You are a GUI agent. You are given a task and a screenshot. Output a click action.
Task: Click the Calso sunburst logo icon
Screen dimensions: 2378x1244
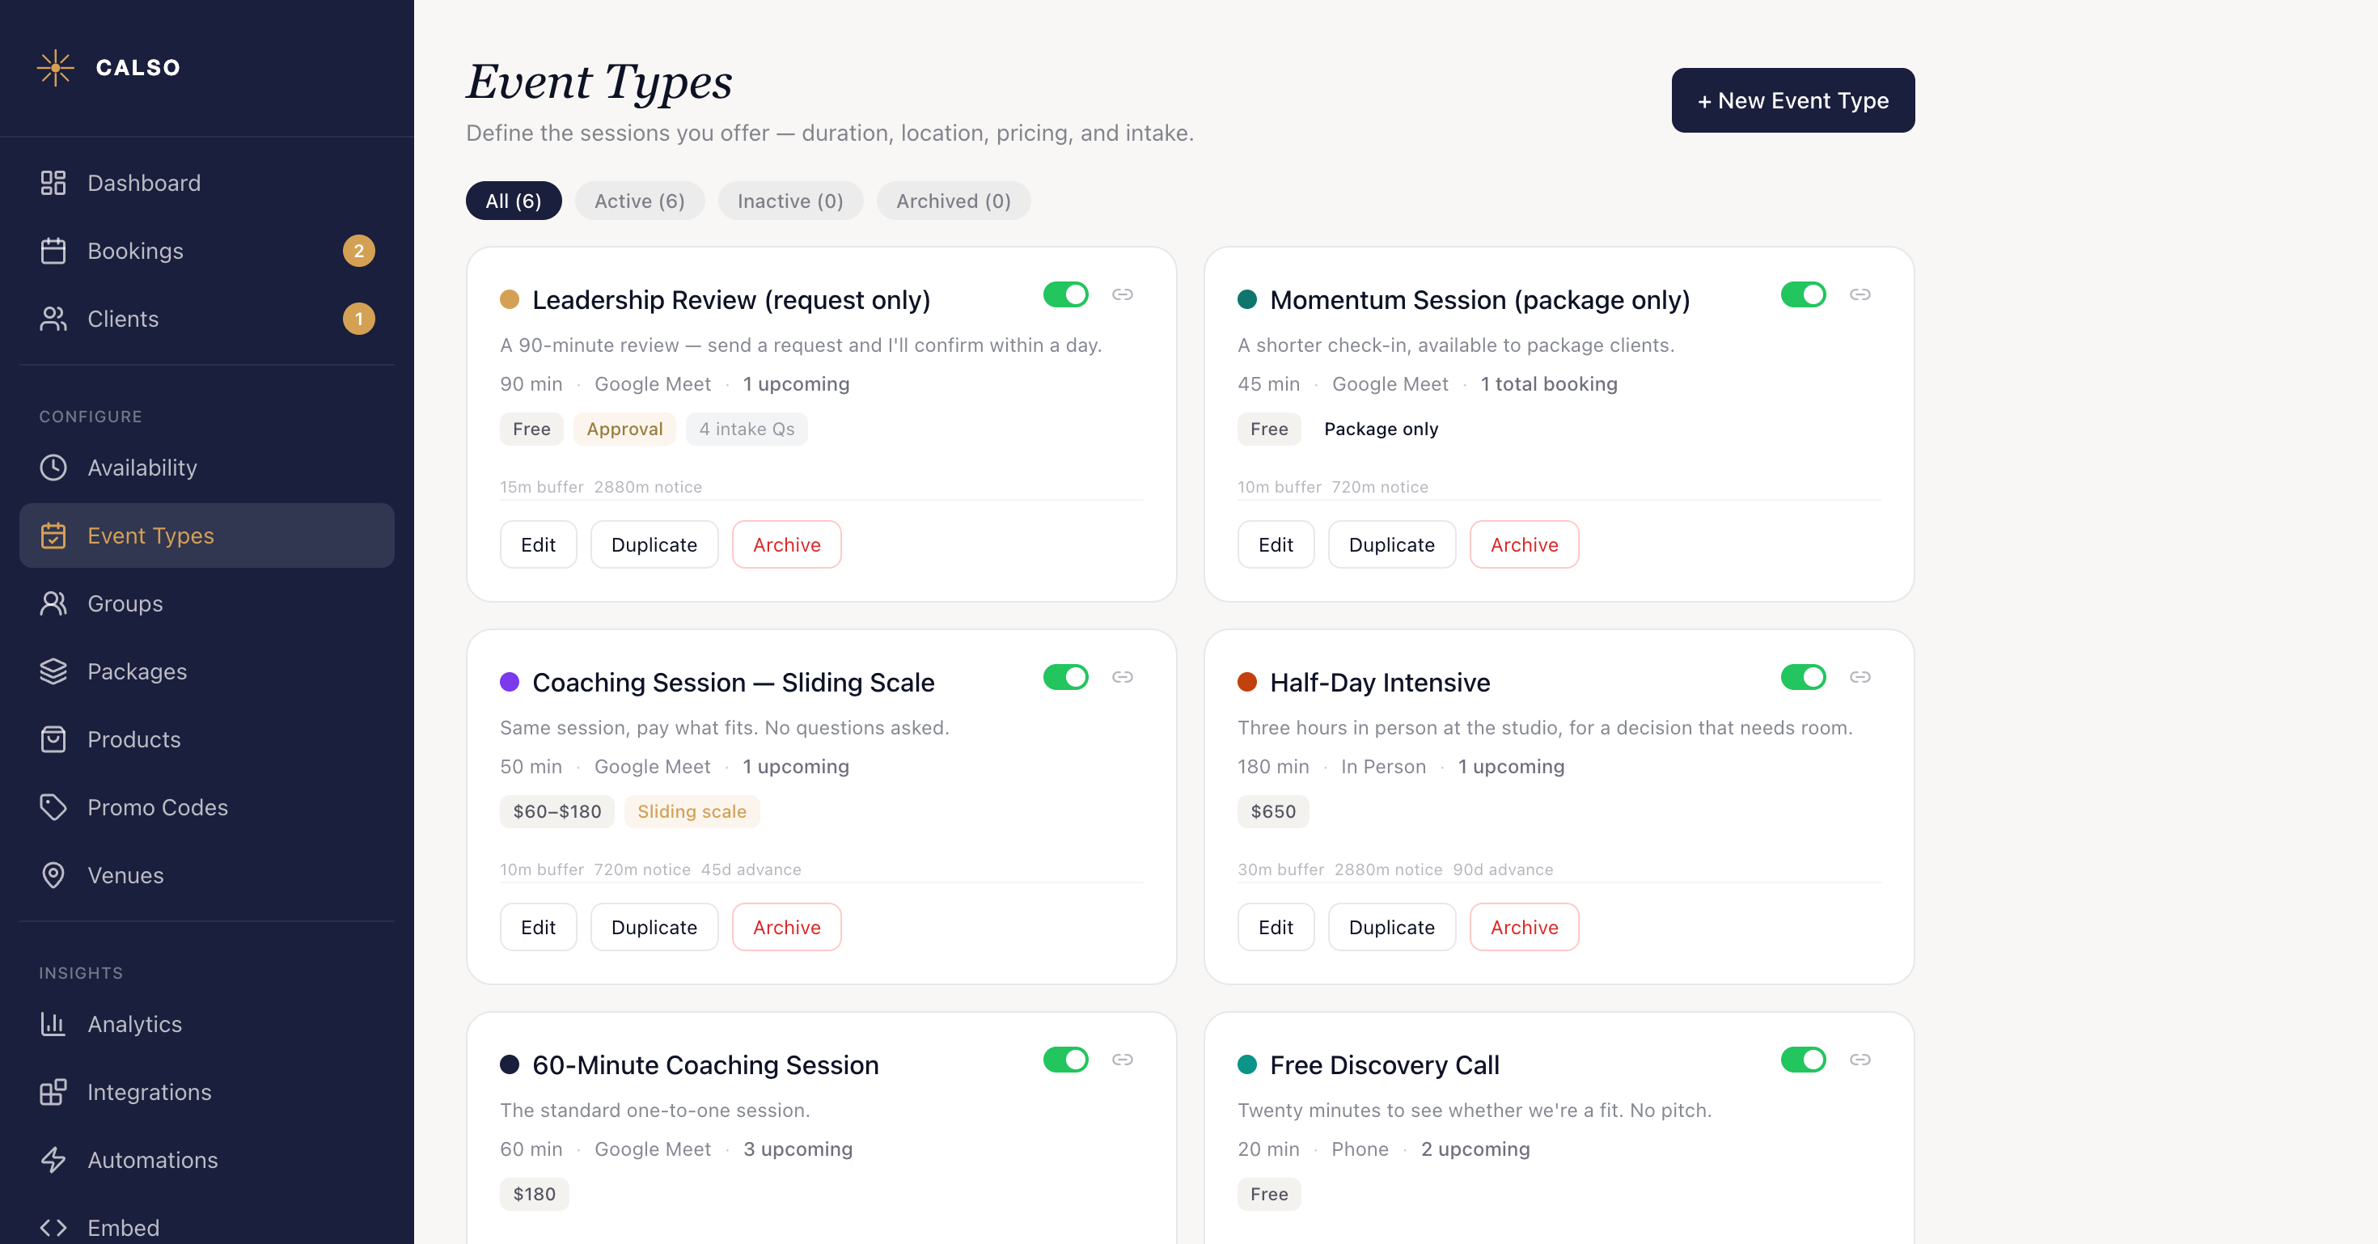click(x=55, y=67)
